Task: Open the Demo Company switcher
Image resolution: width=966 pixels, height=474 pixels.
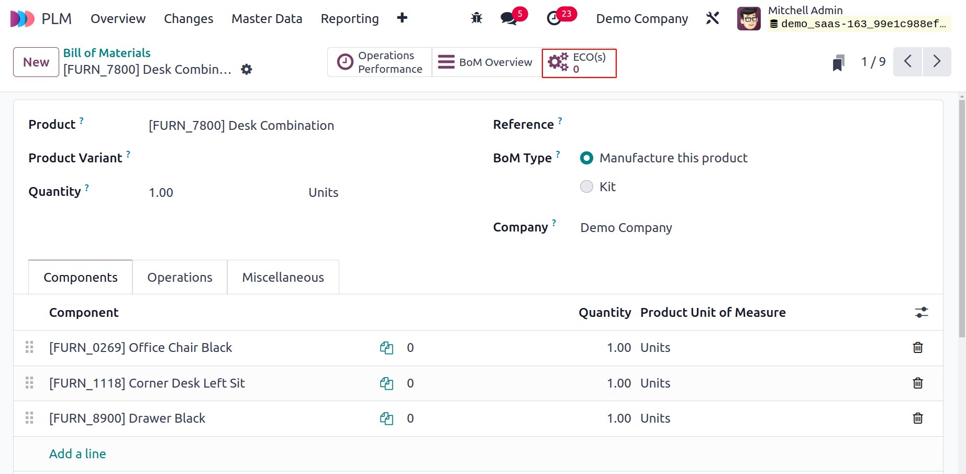Action: [642, 19]
